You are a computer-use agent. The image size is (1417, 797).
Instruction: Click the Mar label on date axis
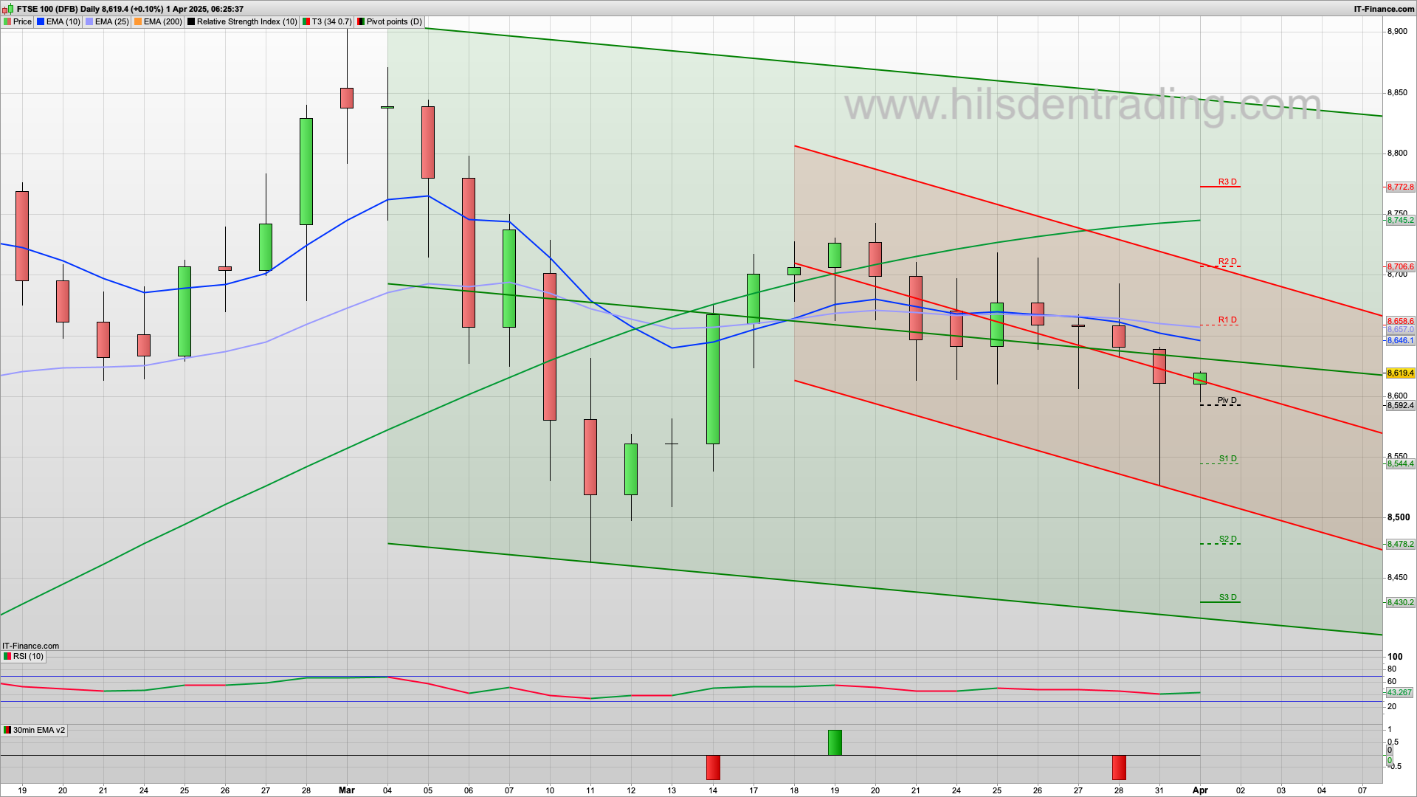pos(347,790)
